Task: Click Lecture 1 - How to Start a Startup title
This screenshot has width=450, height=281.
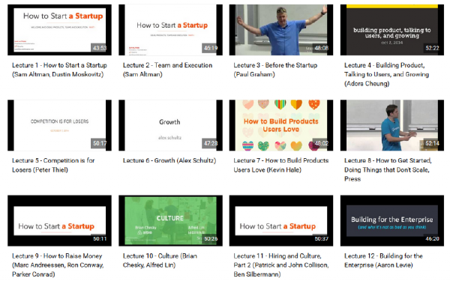Action: pyautogui.click(x=59, y=70)
